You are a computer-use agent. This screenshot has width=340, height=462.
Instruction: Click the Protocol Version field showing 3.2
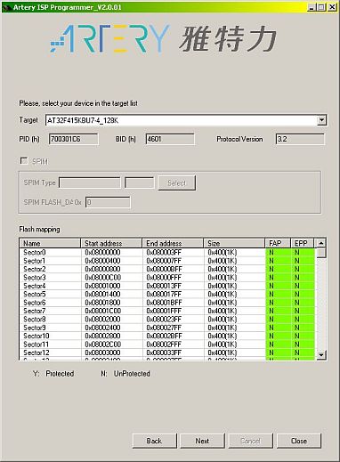pos(300,139)
